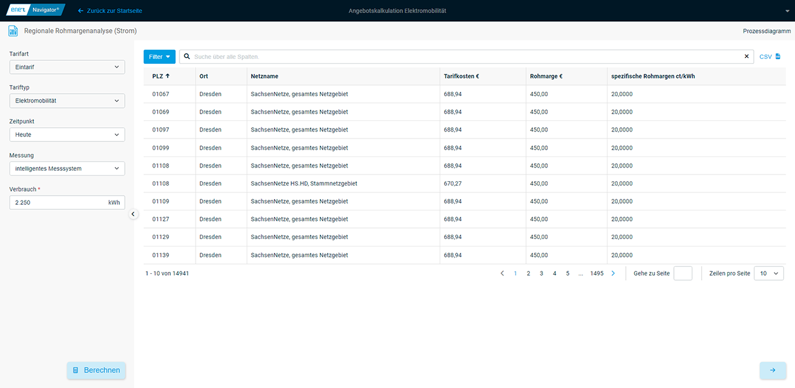Open the Messung dropdown
The width and height of the screenshot is (795, 388).
67,168
